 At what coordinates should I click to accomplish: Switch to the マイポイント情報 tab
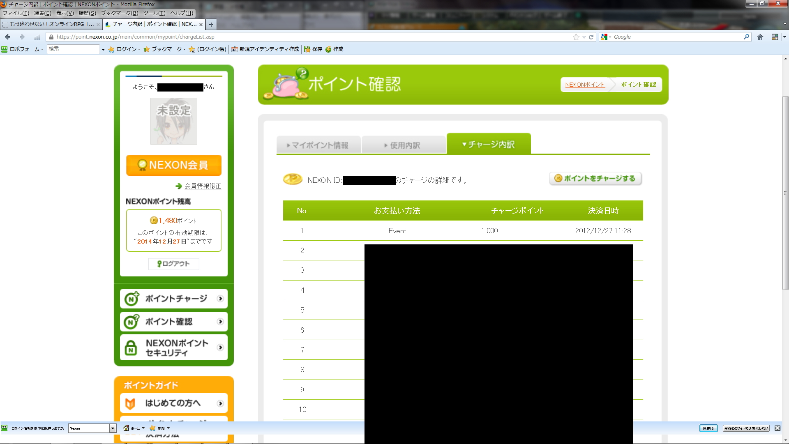pos(318,145)
